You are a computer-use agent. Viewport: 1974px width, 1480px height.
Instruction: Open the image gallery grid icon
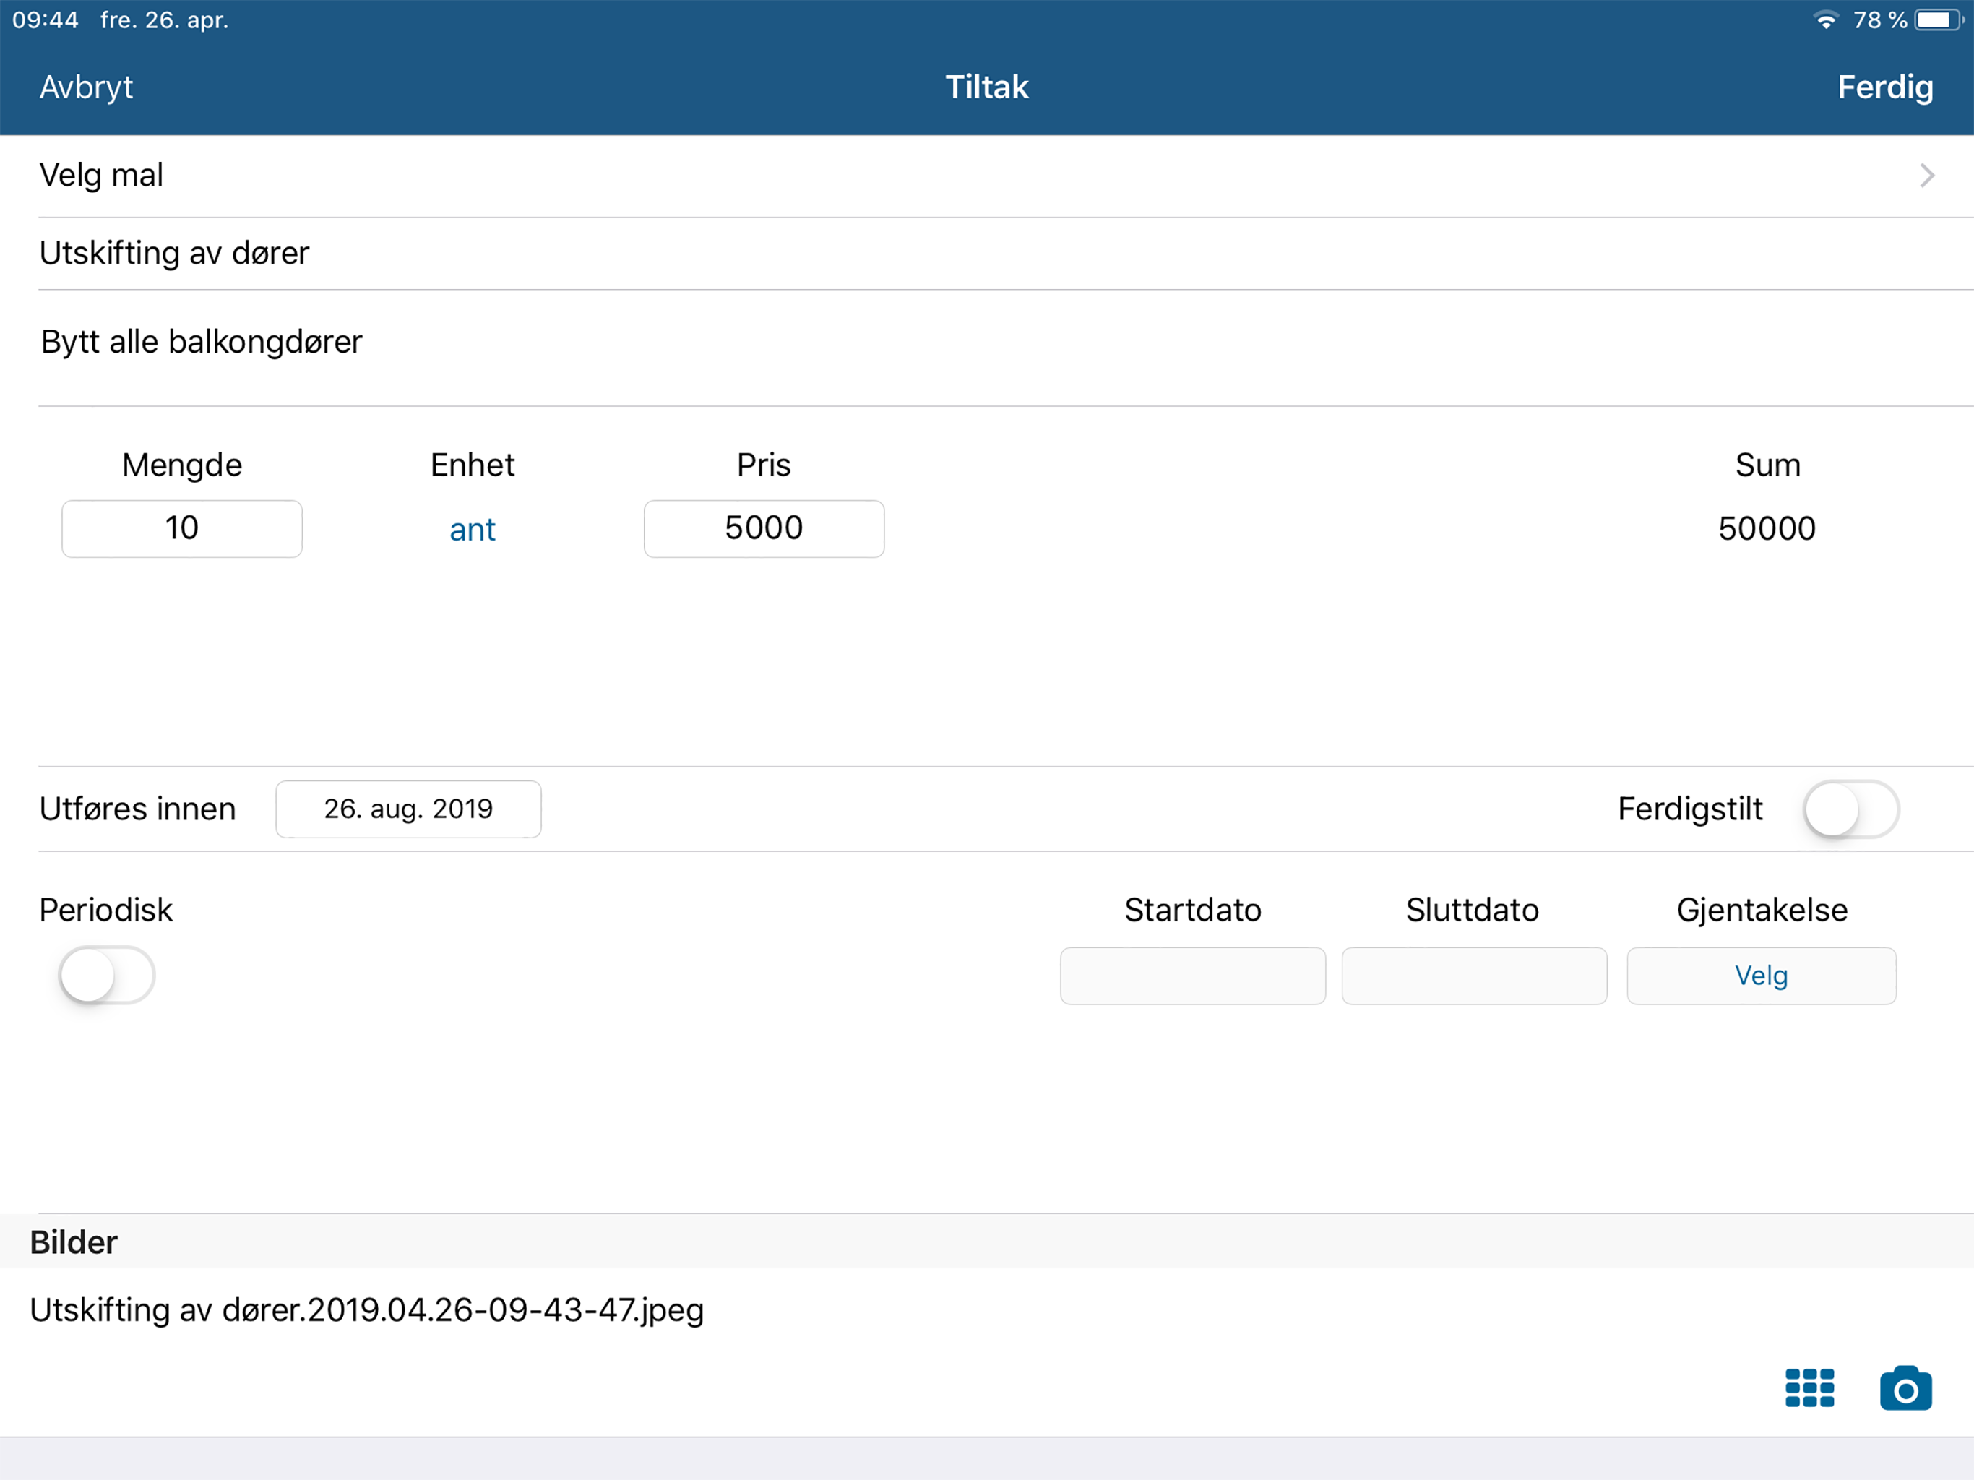tap(1809, 1388)
